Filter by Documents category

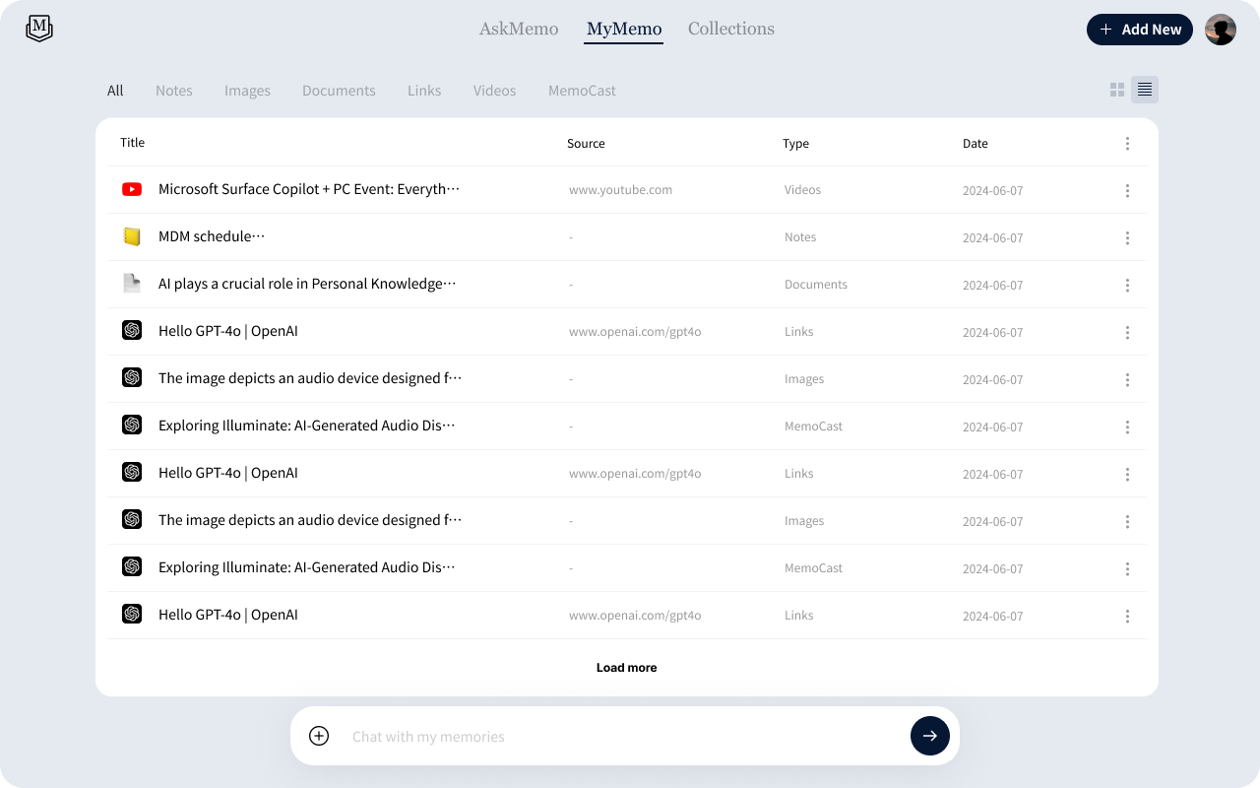tap(339, 91)
